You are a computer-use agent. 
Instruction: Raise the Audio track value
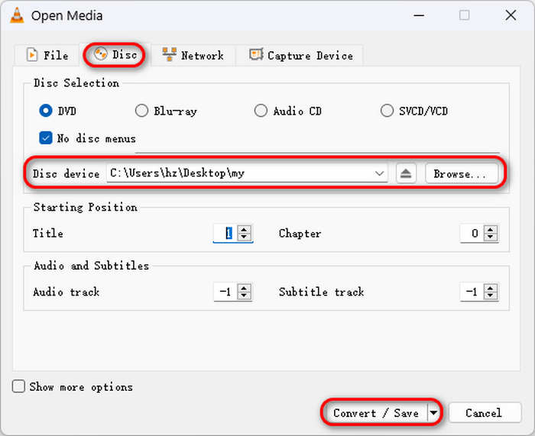click(244, 288)
